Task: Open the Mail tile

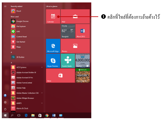Action: pos(75,16)
